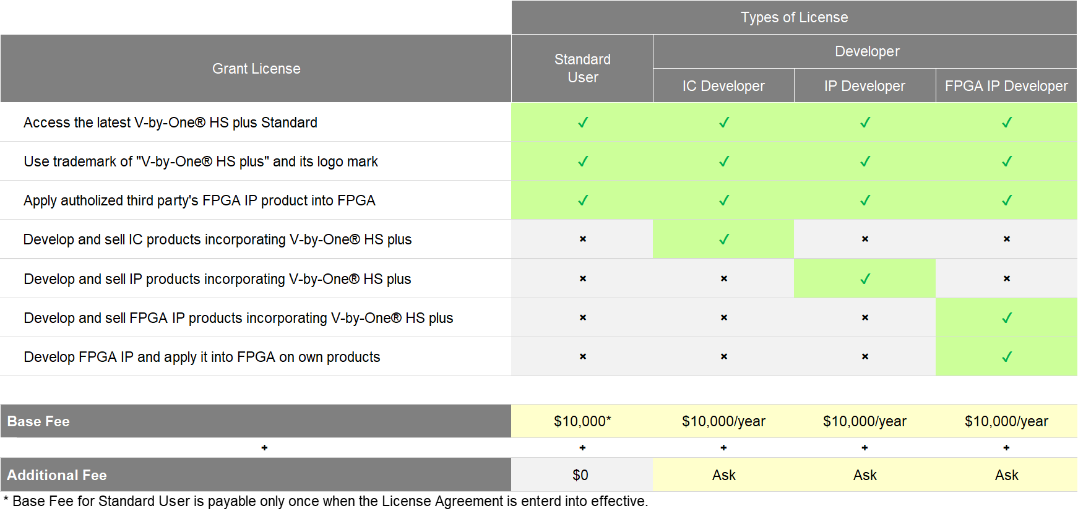
Task: Click IC Developer checkmark in IC products row
Action: click(723, 239)
